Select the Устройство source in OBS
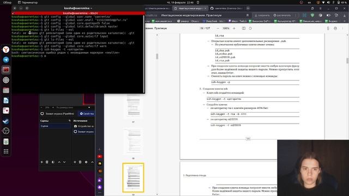 [x=83, y=126]
